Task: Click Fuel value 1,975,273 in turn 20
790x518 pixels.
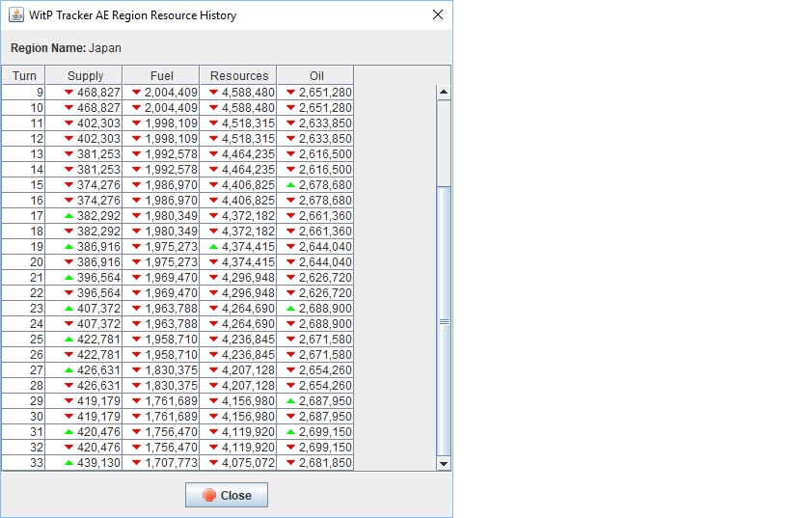Action: click(172, 262)
